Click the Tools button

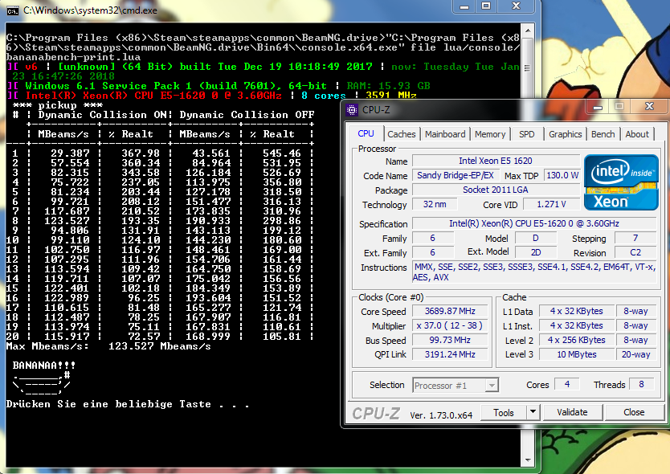504,412
